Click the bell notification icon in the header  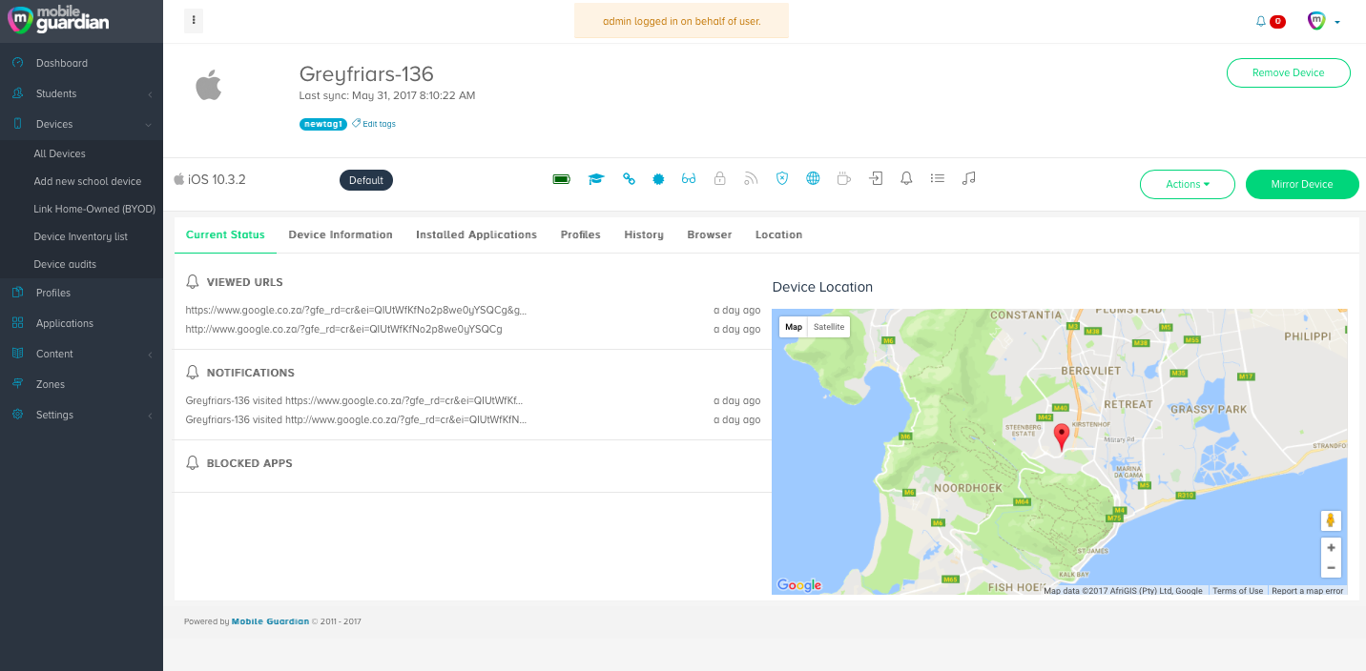[1260, 21]
